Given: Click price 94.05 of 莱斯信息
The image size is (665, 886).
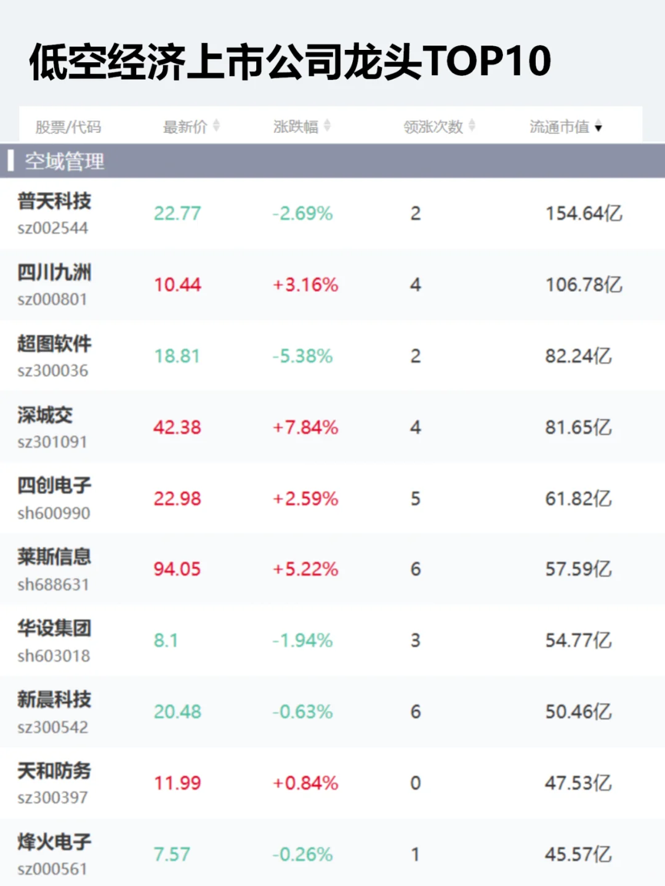Looking at the screenshot, I should click(177, 569).
